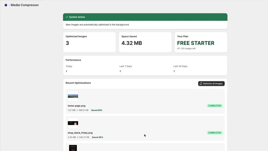Click the Recent Optimizations heading
This screenshot has height=151, width=268.
click(78, 83)
